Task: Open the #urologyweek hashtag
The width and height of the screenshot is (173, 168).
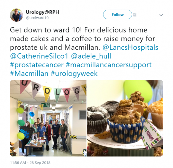Action: click(74, 74)
